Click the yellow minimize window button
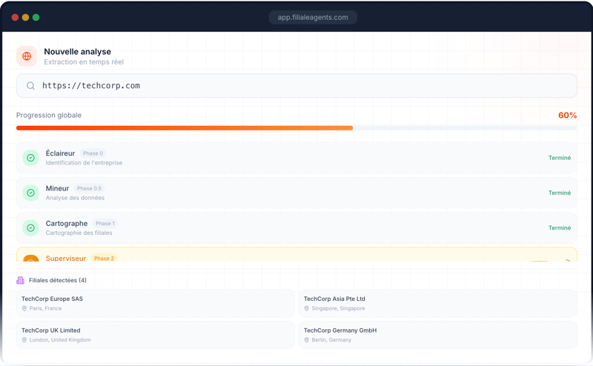This screenshot has height=366, width=593. click(25, 17)
